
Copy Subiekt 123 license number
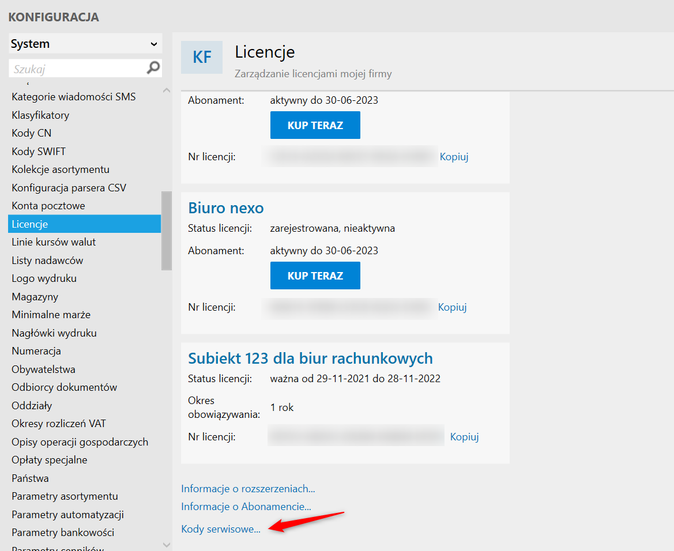point(464,437)
